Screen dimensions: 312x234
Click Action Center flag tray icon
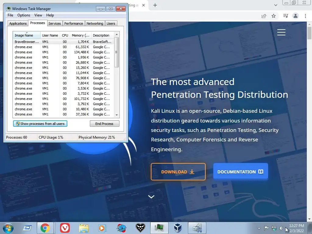coord(266,228)
